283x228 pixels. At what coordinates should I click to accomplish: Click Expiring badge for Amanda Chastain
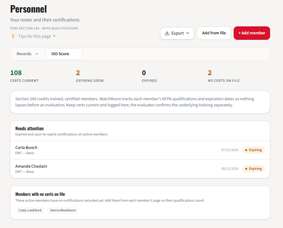point(253,169)
